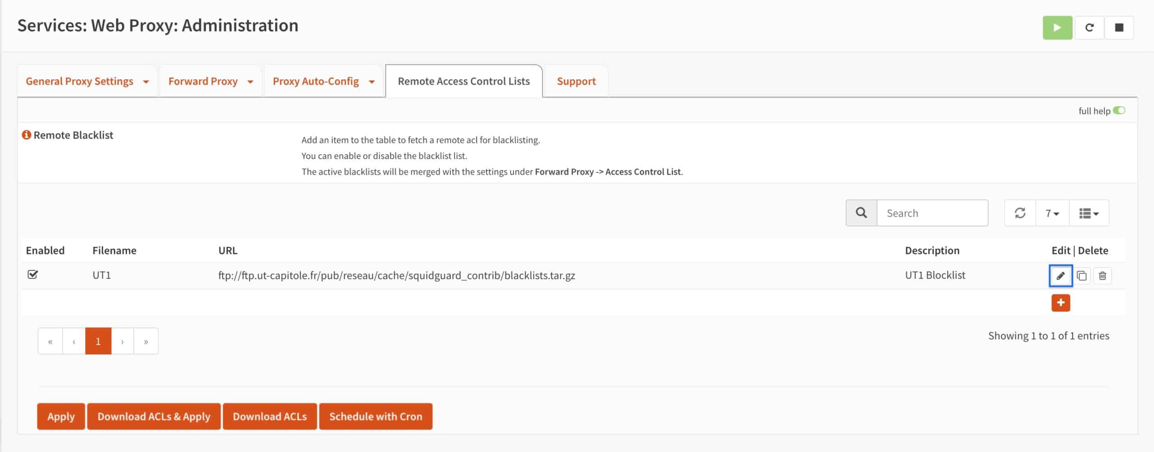The width and height of the screenshot is (1154, 452).
Task: Toggle the full help switch
Action: (1118, 110)
